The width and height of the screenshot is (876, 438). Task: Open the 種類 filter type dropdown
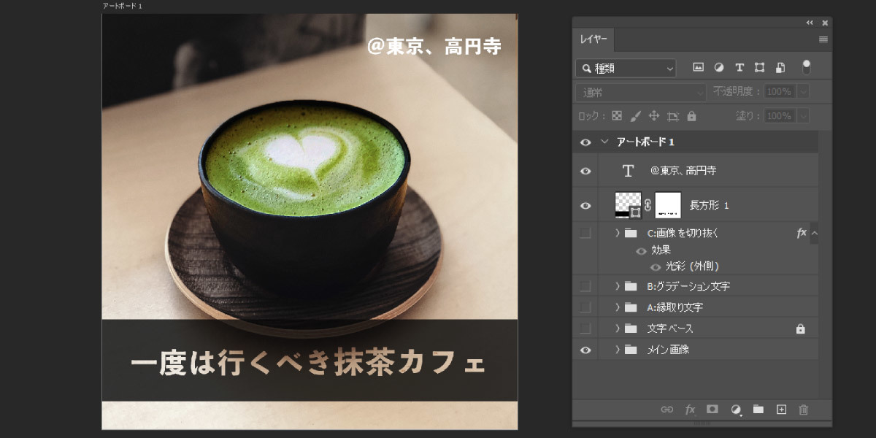(626, 68)
